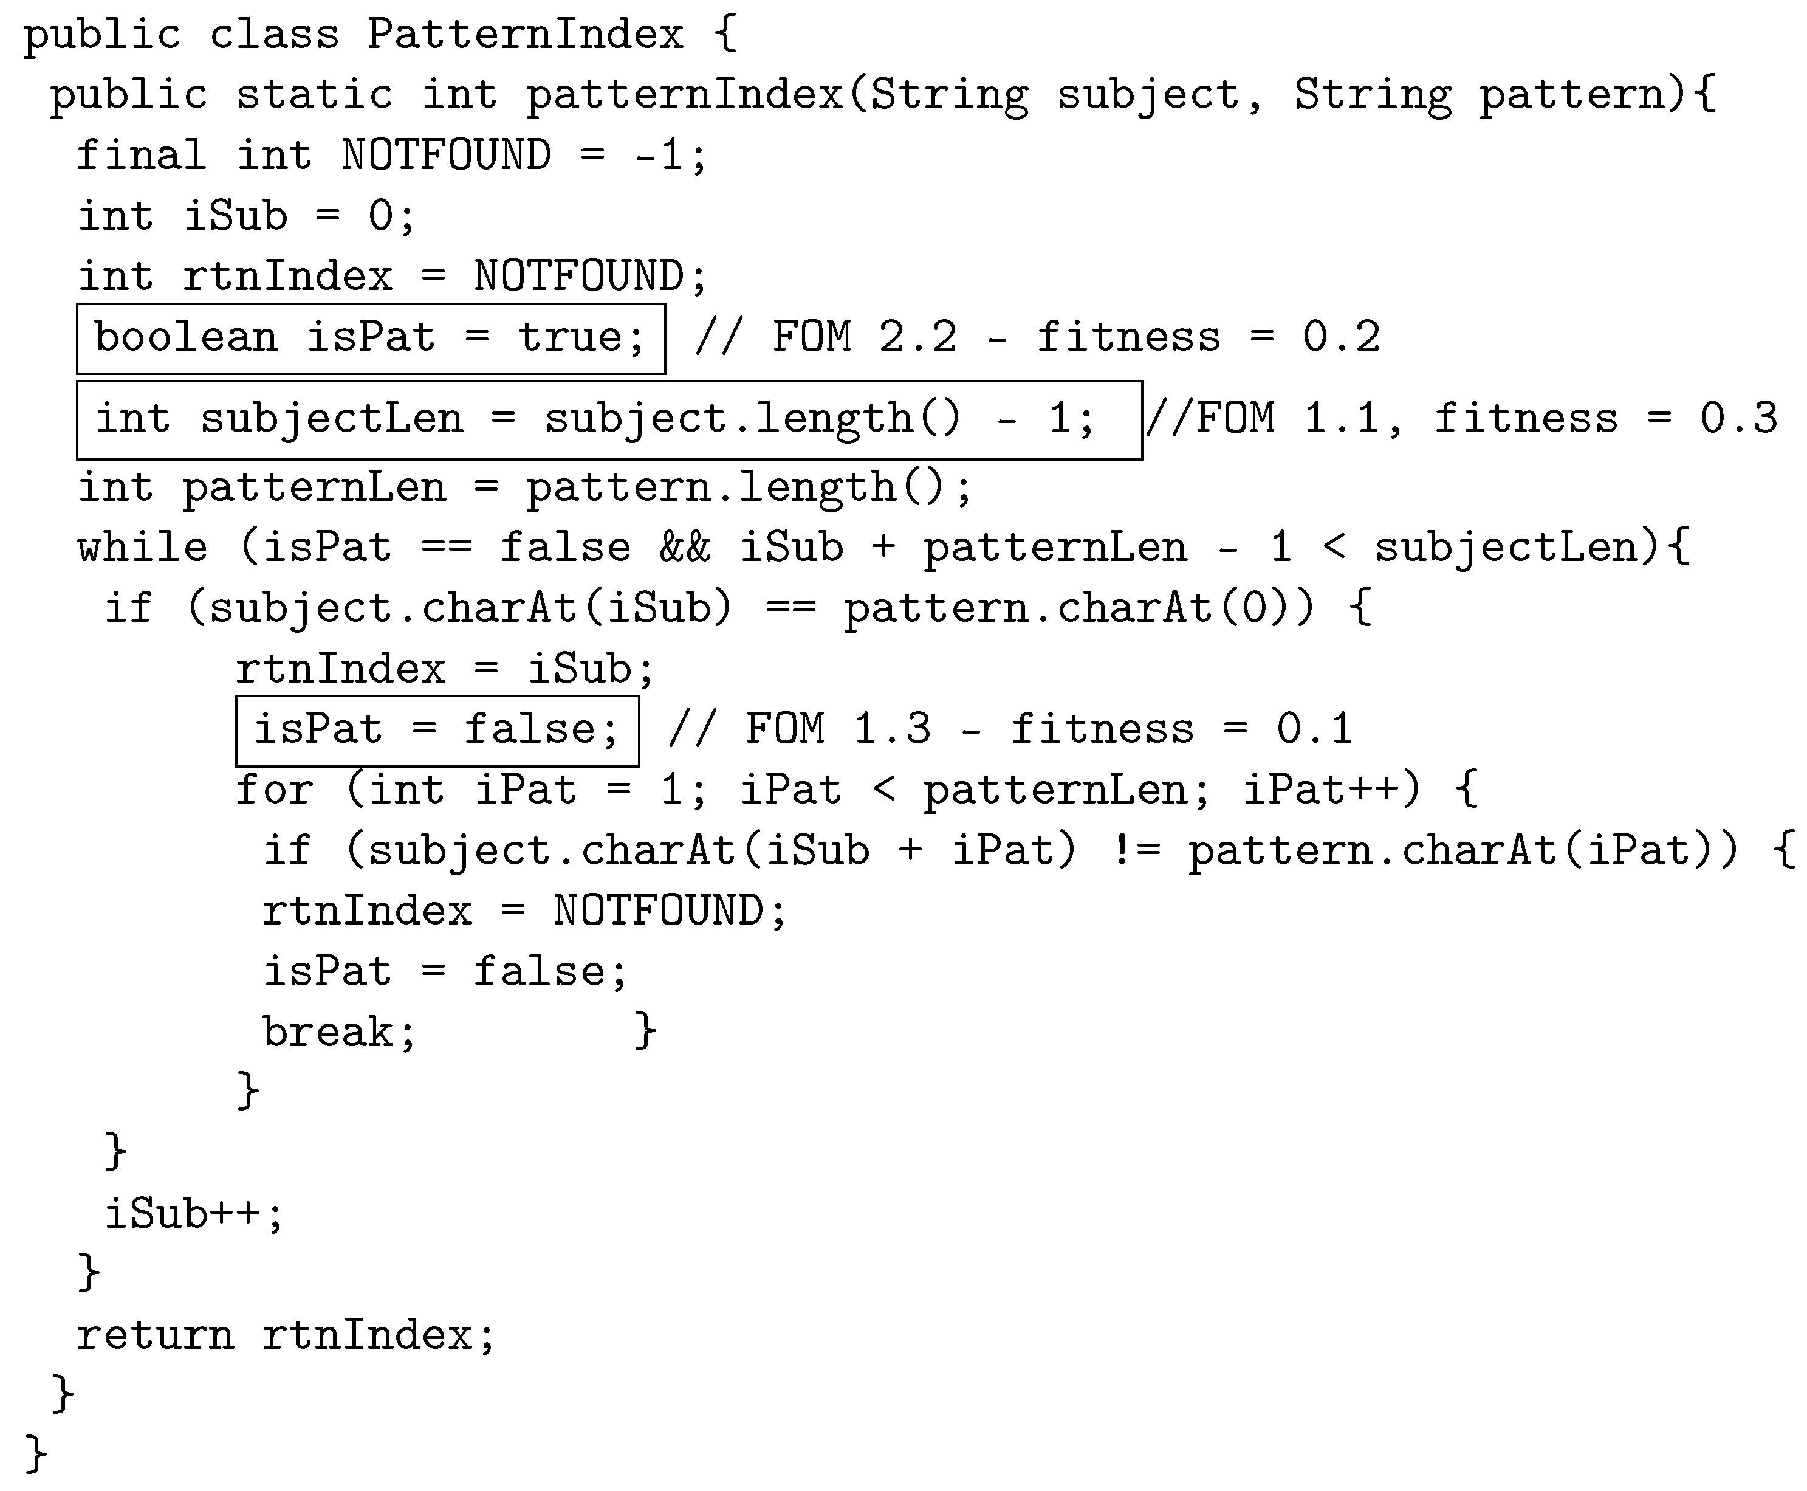The width and height of the screenshot is (1807, 1491).
Task: Click the boxed subjectLen declaration statement
Action: (608, 420)
